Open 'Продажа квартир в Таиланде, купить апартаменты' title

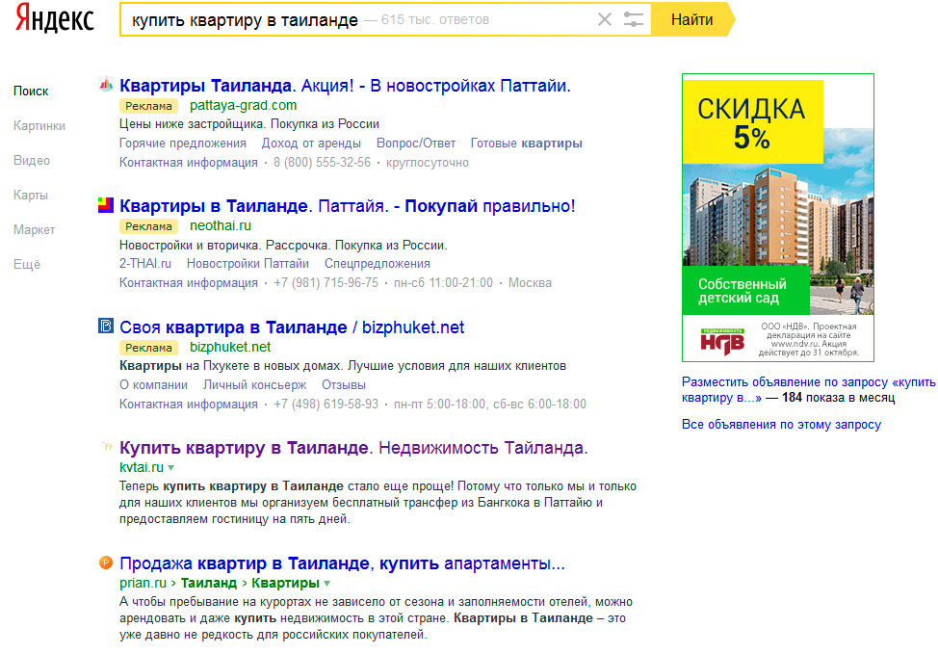pos(342,563)
